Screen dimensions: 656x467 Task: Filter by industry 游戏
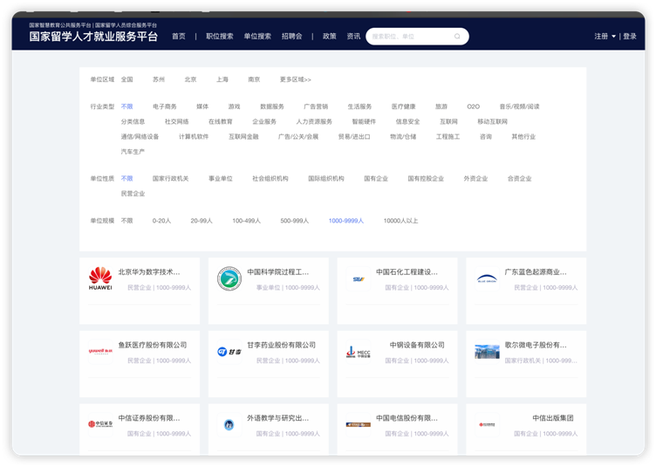point(235,106)
